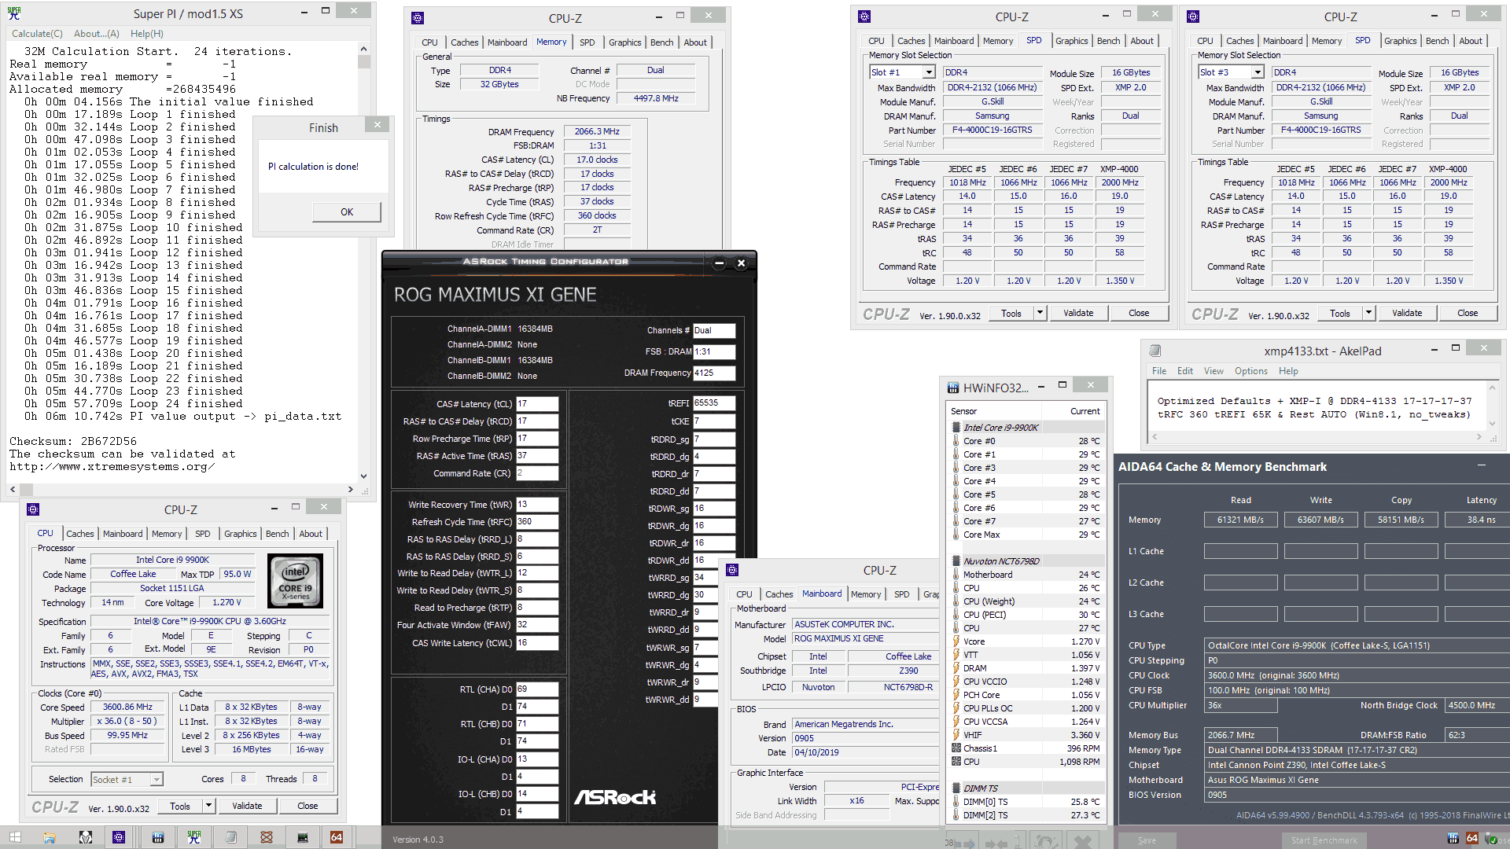
Task: Click the Vcore sensor lightning icon in HWiNFO
Action: pyautogui.click(x=956, y=641)
